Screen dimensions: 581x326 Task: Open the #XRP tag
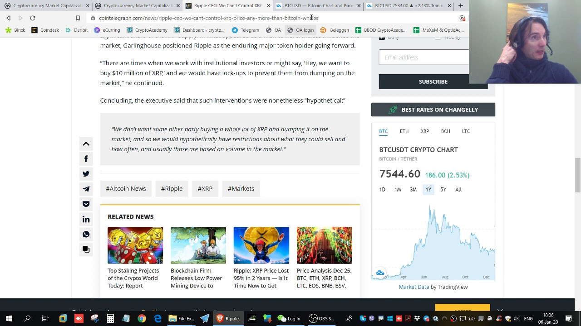pyautogui.click(x=205, y=189)
